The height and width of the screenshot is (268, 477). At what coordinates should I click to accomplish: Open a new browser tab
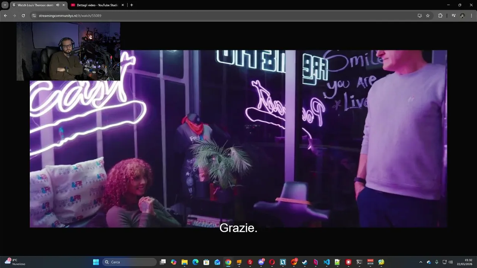132,5
